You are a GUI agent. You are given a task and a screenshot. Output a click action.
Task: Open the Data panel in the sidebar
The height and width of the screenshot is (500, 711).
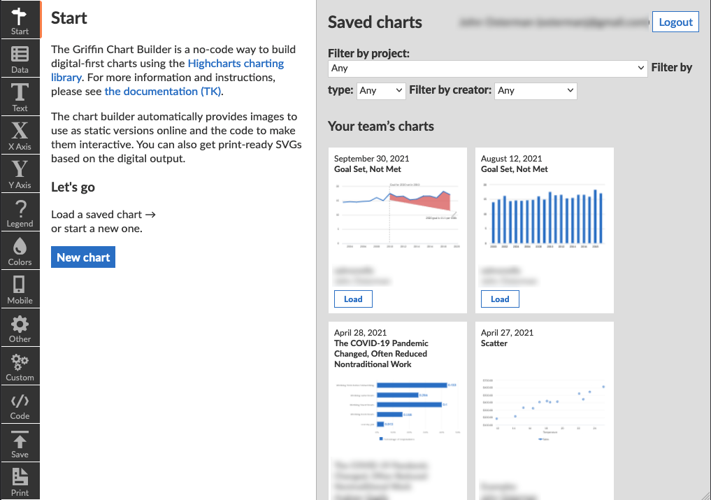pos(20,58)
